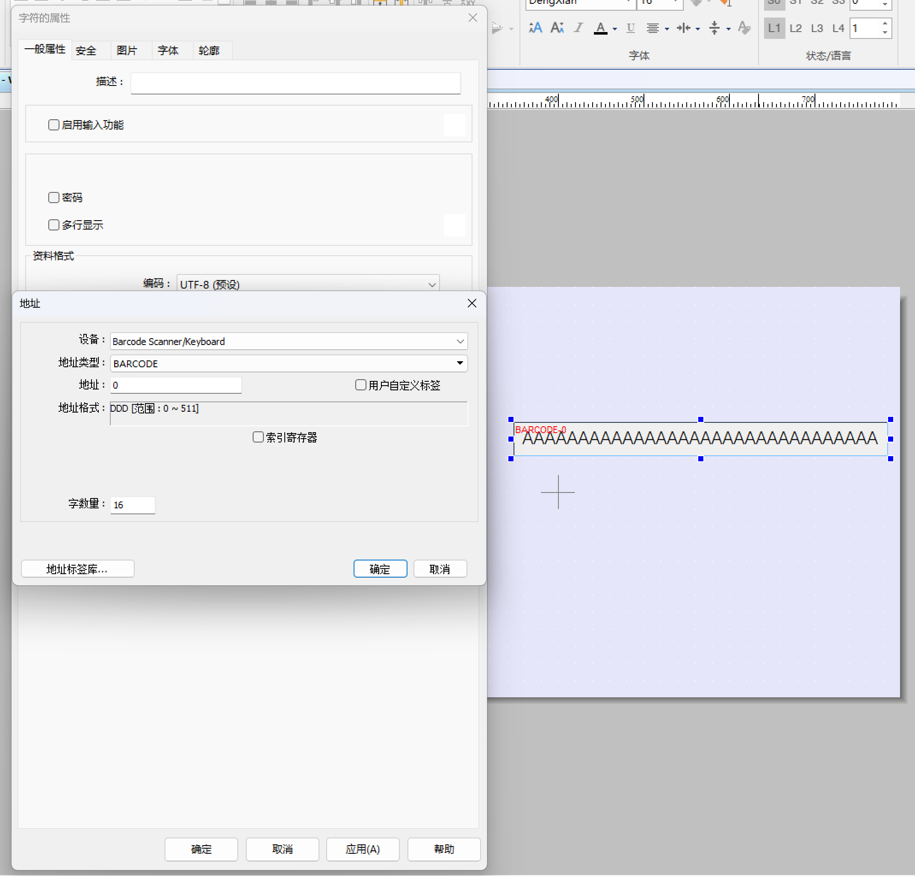Switch to the 安全 tab
This screenshot has height=876, width=915.
pos(86,50)
